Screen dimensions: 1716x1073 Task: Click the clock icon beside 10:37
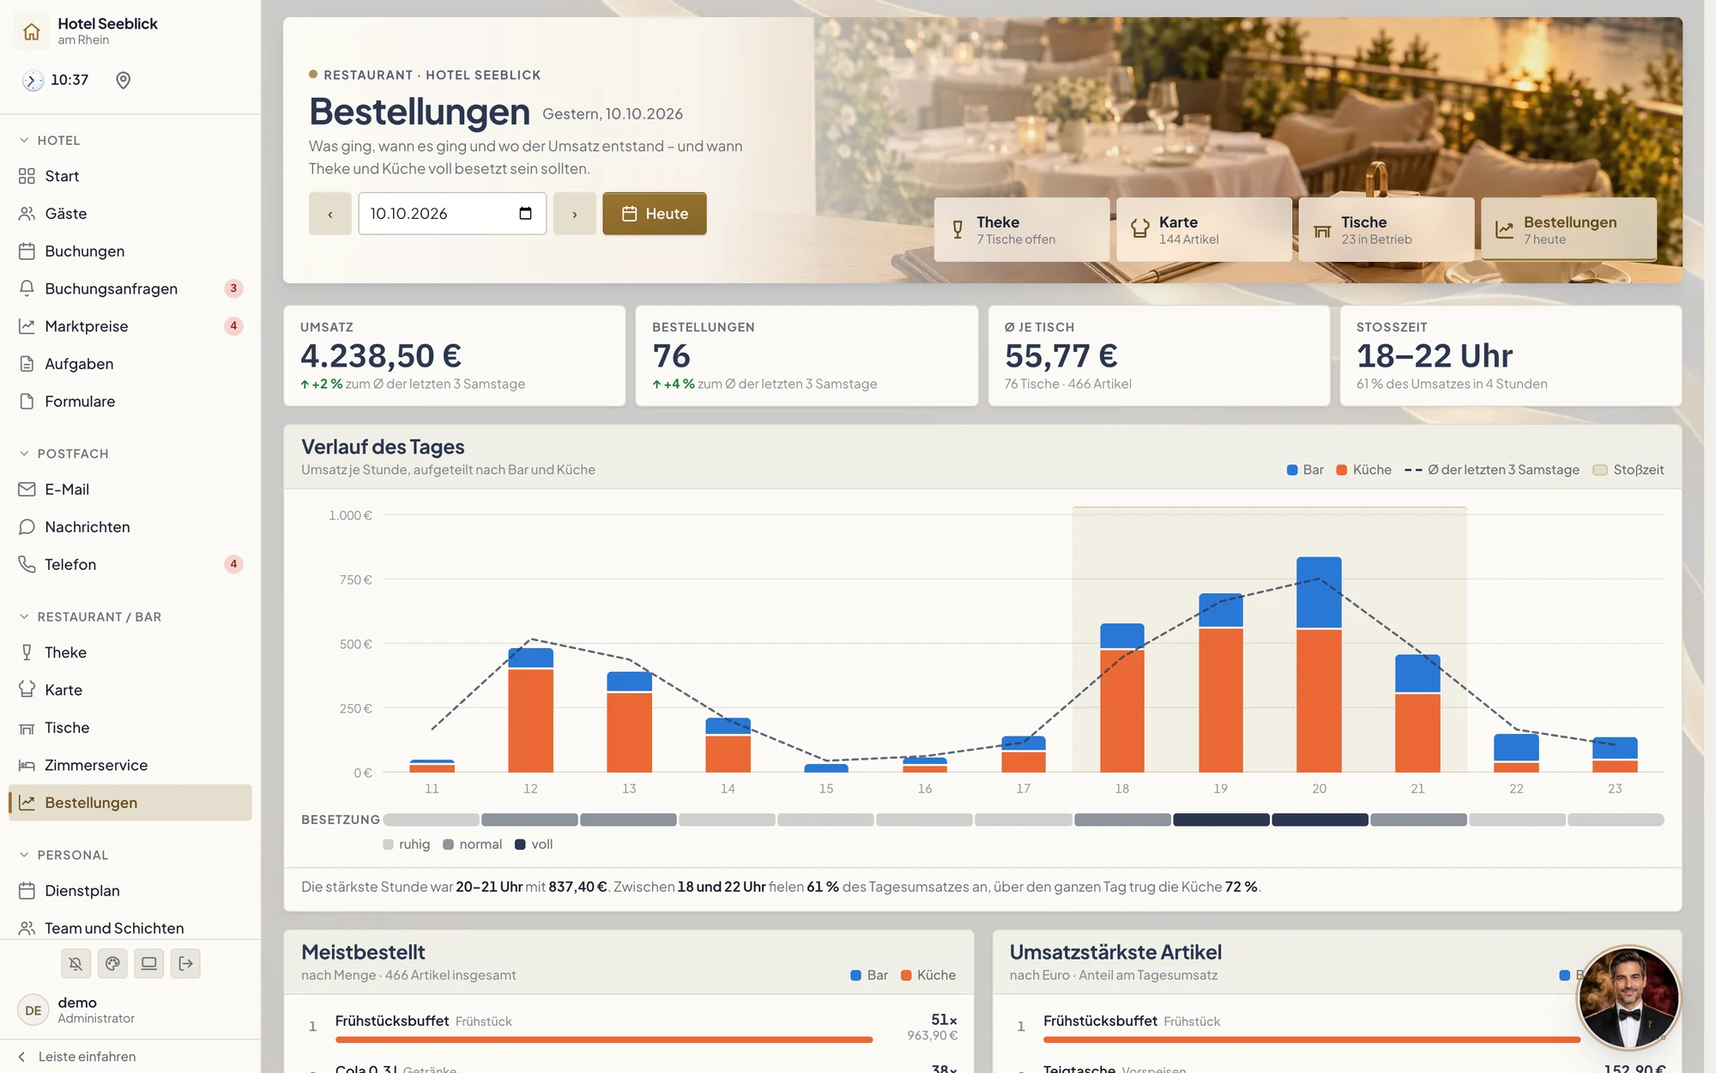point(33,80)
